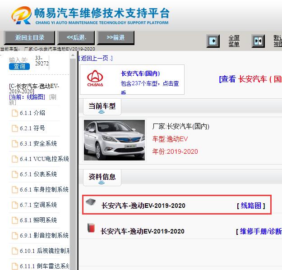Click document icon beside 6.9.1 影音控制系统
282x270 pixels.
pyautogui.click(x=15, y=236)
